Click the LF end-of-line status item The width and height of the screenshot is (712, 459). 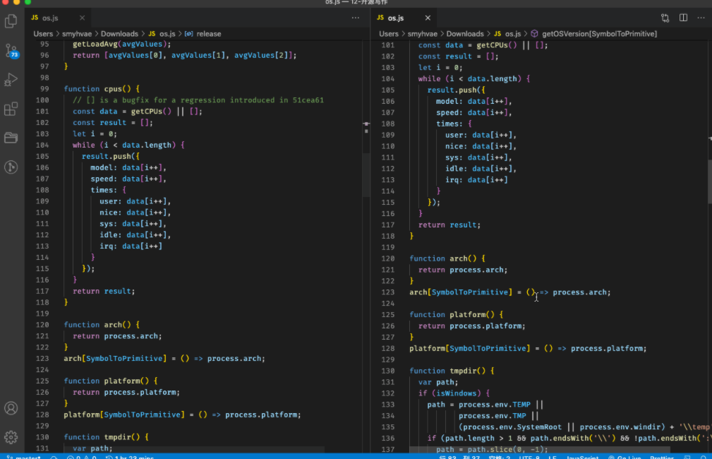pos(552,457)
